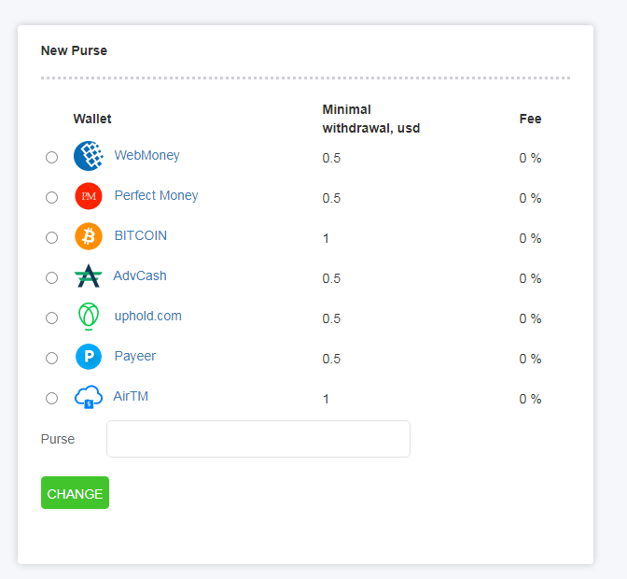This screenshot has height=579, width=627.
Task: Click the Payeer wallet name link
Action: pyautogui.click(x=135, y=357)
